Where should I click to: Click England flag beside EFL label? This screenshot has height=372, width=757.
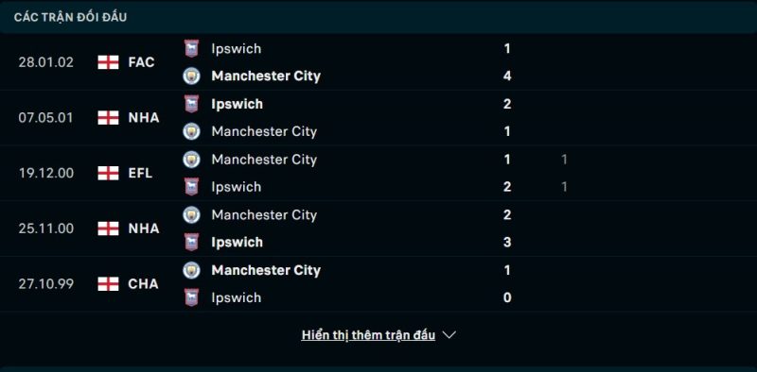(x=108, y=173)
